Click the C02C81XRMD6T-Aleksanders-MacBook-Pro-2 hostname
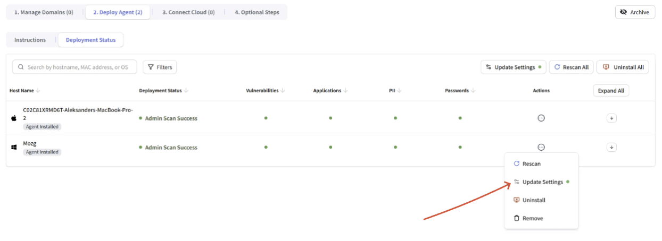Image resolution: width=662 pixels, height=241 pixels. (78, 114)
